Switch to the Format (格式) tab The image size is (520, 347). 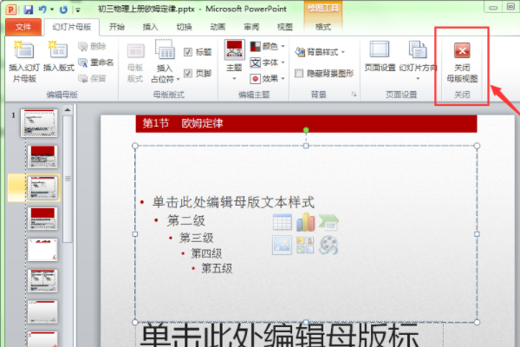pos(323,27)
